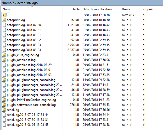
Task: Click icon of serial.log.2018-08-05_15-28-58
Action: coord(4,125)
